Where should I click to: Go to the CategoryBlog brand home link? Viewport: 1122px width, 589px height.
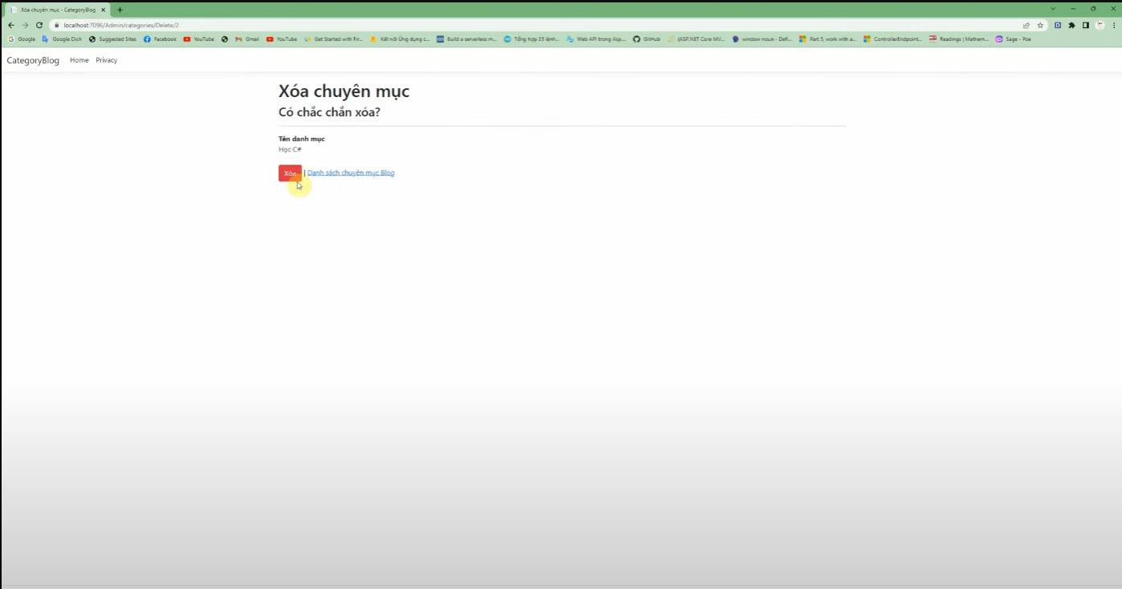tap(33, 60)
